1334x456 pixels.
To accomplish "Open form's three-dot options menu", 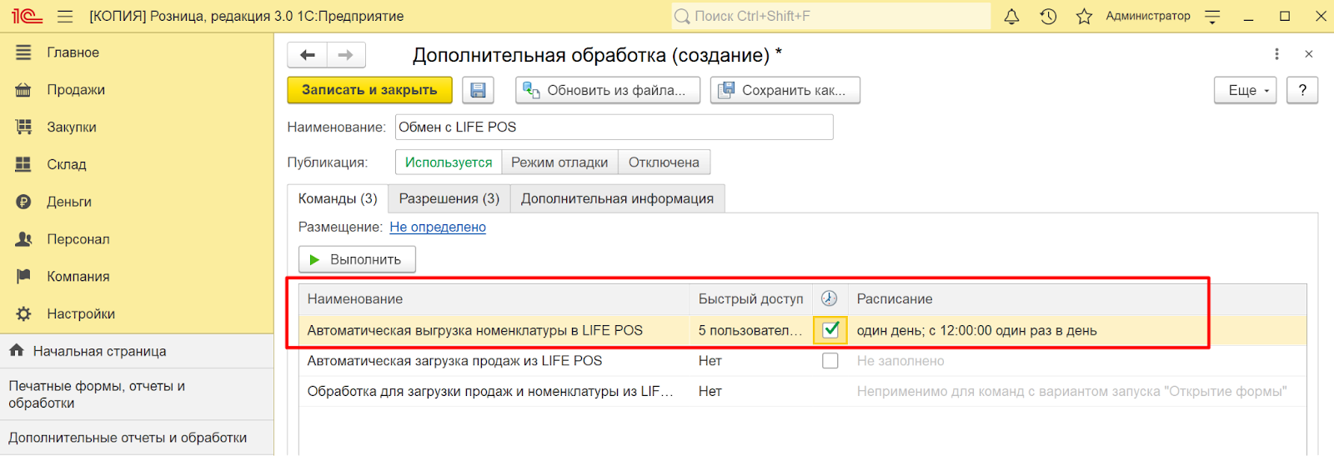I will [1276, 54].
